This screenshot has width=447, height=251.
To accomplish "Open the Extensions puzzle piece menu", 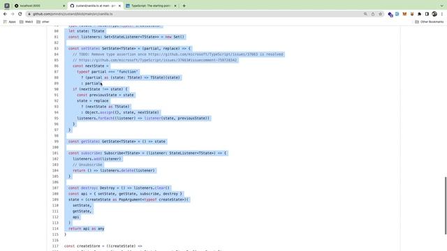I will click(x=419, y=14).
